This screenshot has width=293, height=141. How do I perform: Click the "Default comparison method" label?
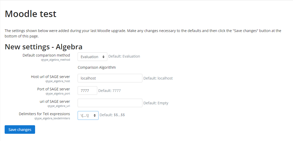pos(46,55)
